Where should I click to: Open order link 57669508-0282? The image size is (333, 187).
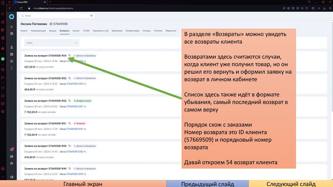point(75,152)
